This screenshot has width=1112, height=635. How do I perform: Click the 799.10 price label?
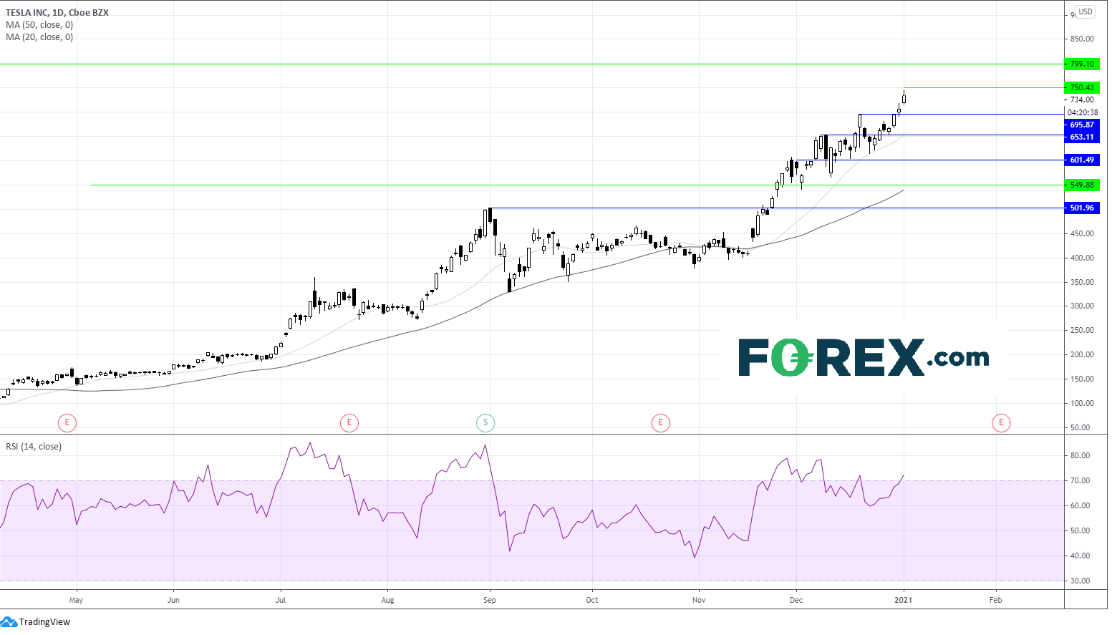coord(1082,64)
